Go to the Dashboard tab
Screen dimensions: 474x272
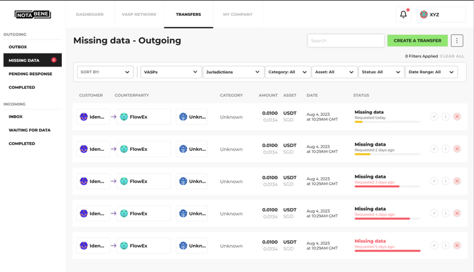(x=90, y=14)
